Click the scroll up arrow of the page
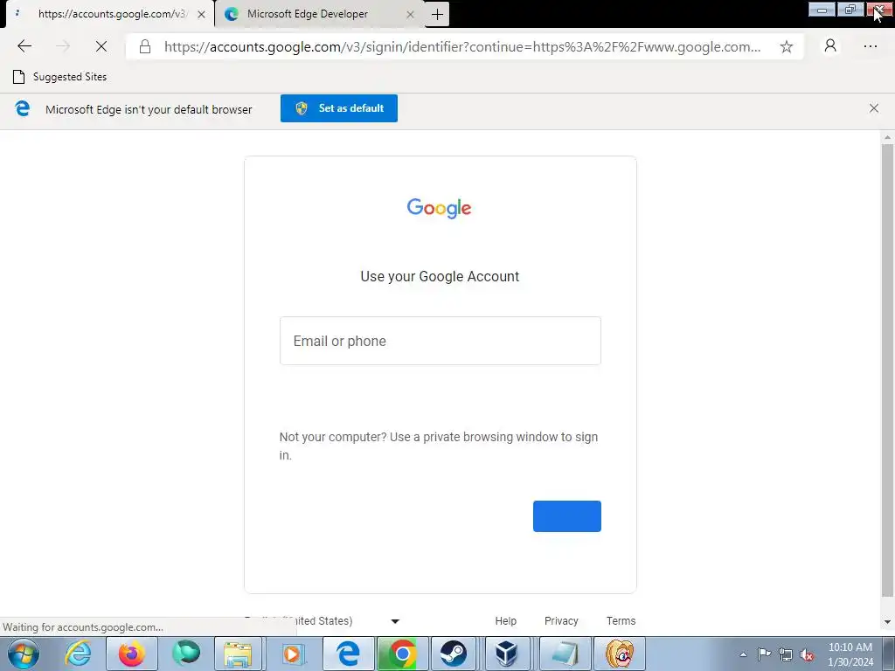Image resolution: width=895 pixels, height=671 pixels. pos(887,137)
